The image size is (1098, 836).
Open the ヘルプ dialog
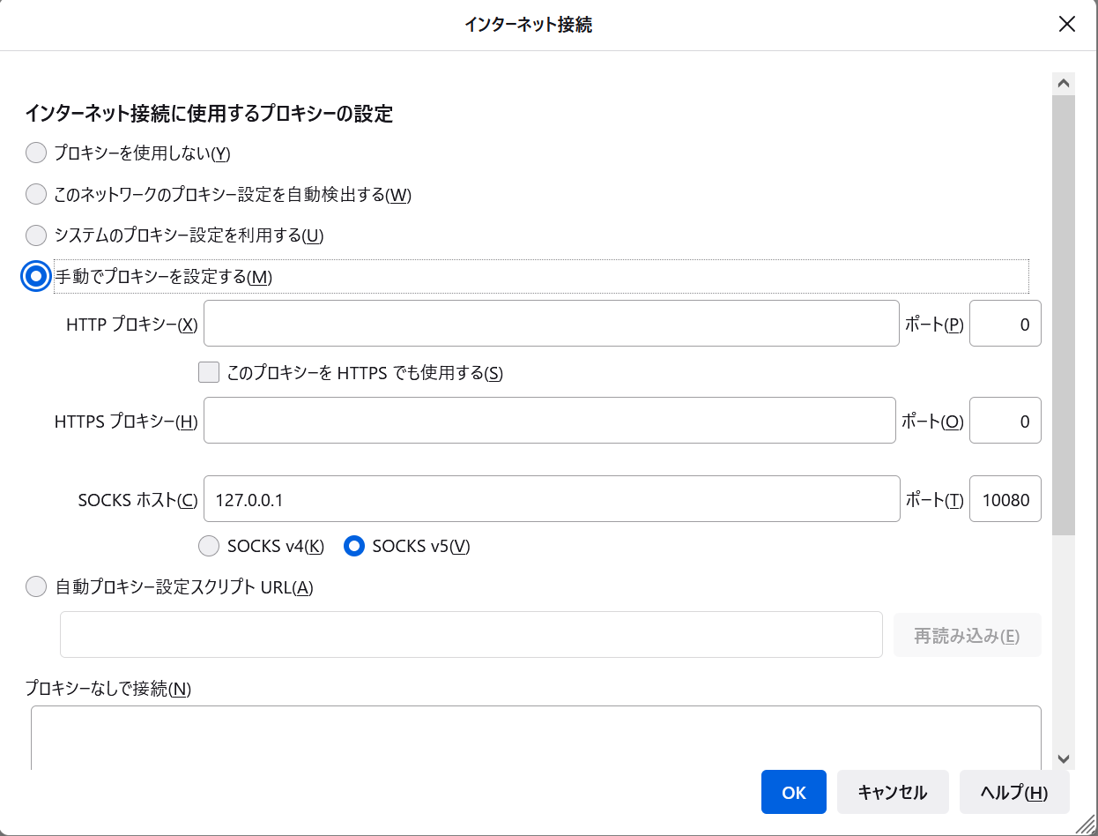pos(1014,792)
